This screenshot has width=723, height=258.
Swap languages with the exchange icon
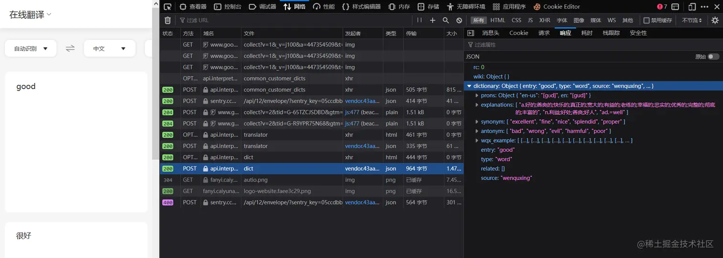pyautogui.click(x=70, y=48)
